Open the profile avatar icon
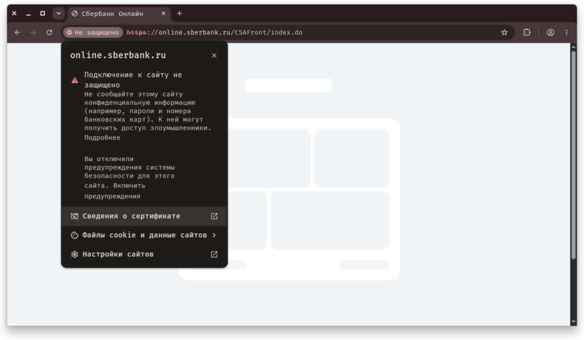The height and width of the screenshot is (340, 584). click(550, 32)
